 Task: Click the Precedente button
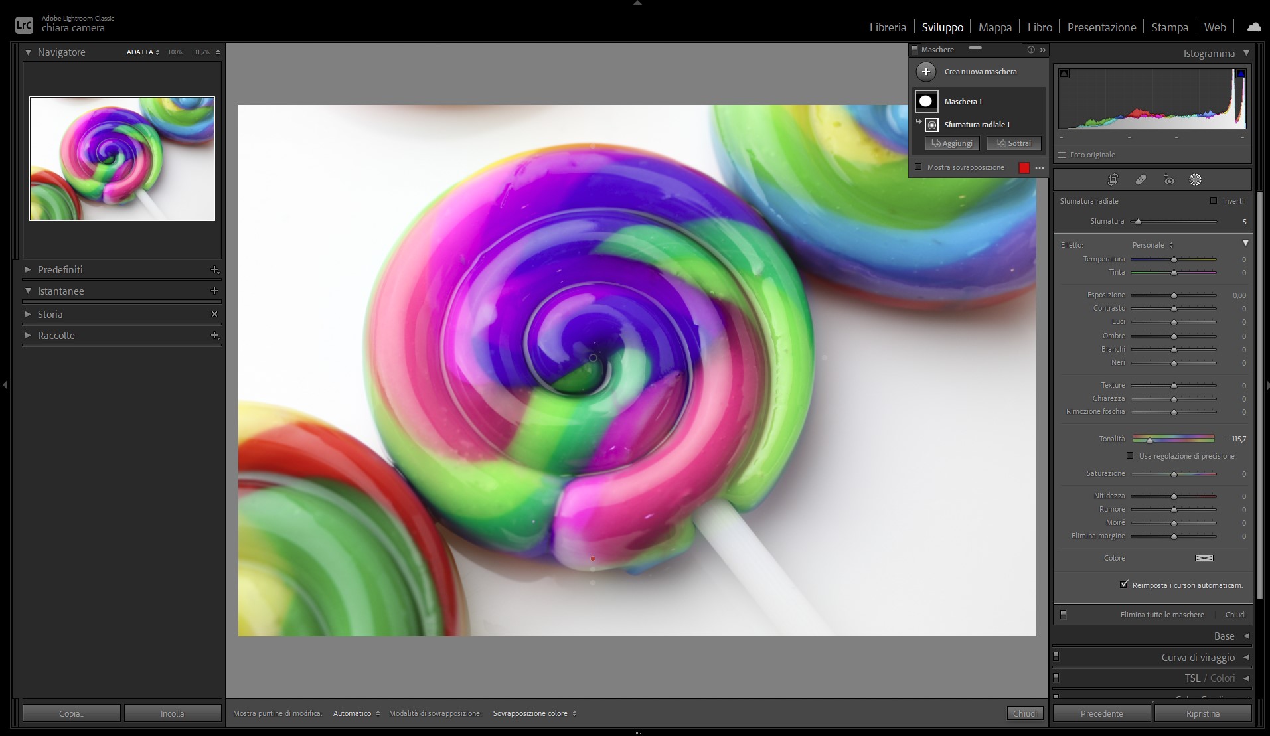(x=1102, y=713)
